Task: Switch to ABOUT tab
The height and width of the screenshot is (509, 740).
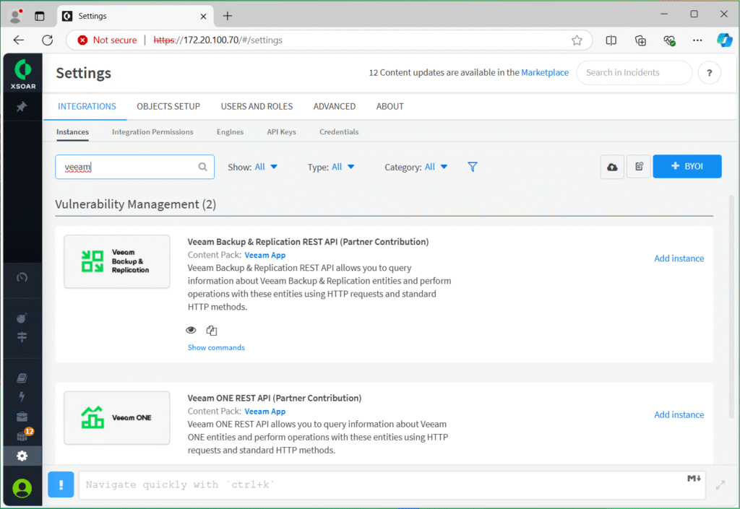Action: (390, 107)
